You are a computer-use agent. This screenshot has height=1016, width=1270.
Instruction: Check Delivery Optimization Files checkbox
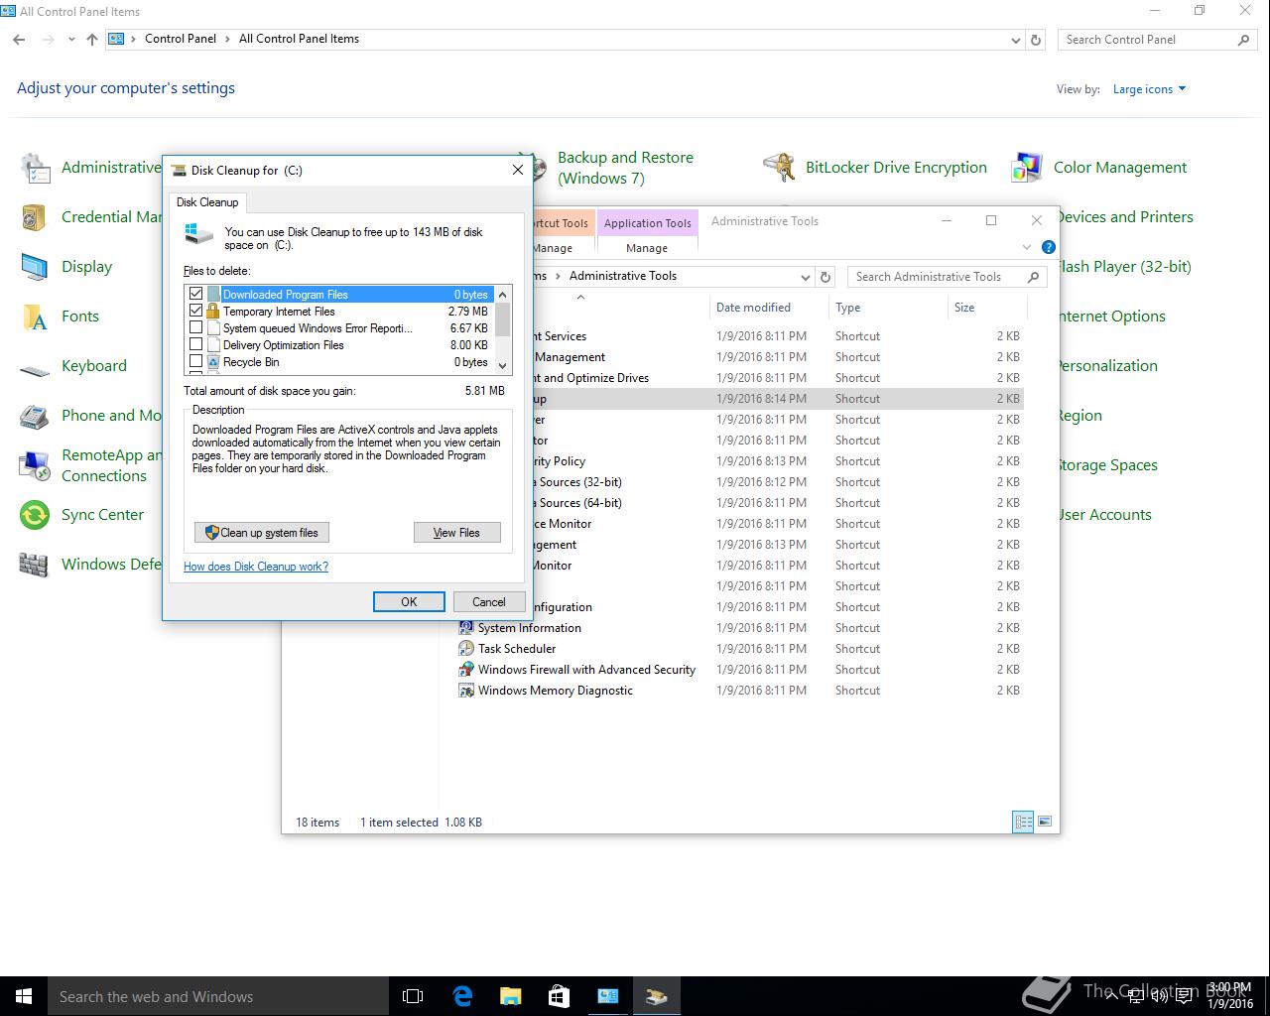tap(195, 344)
